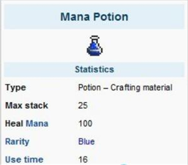Select the Max stack label
Image resolution: width=188 pixels, height=165 pixels.
(x=27, y=106)
